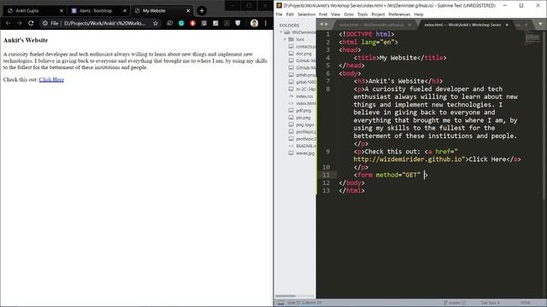
Task: Click the next tab arrow in Sublime tab bar
Action: tap(326, 25)
